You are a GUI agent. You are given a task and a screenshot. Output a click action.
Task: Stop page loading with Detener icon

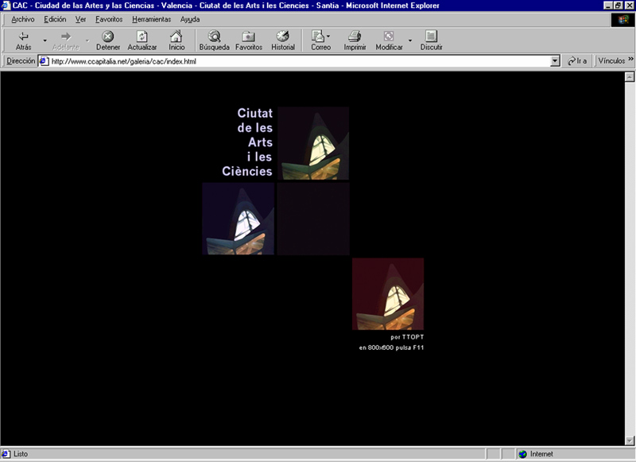point(107,37)
